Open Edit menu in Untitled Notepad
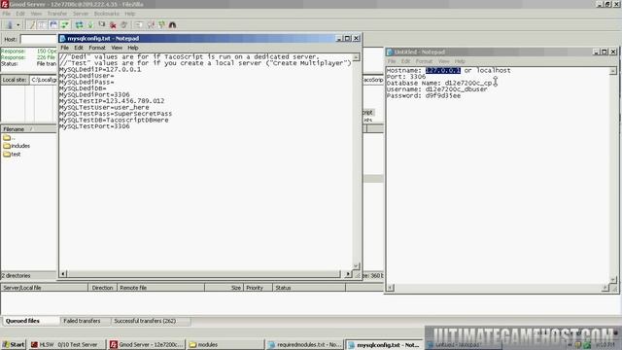622x350 pixels. click(405, 61)
